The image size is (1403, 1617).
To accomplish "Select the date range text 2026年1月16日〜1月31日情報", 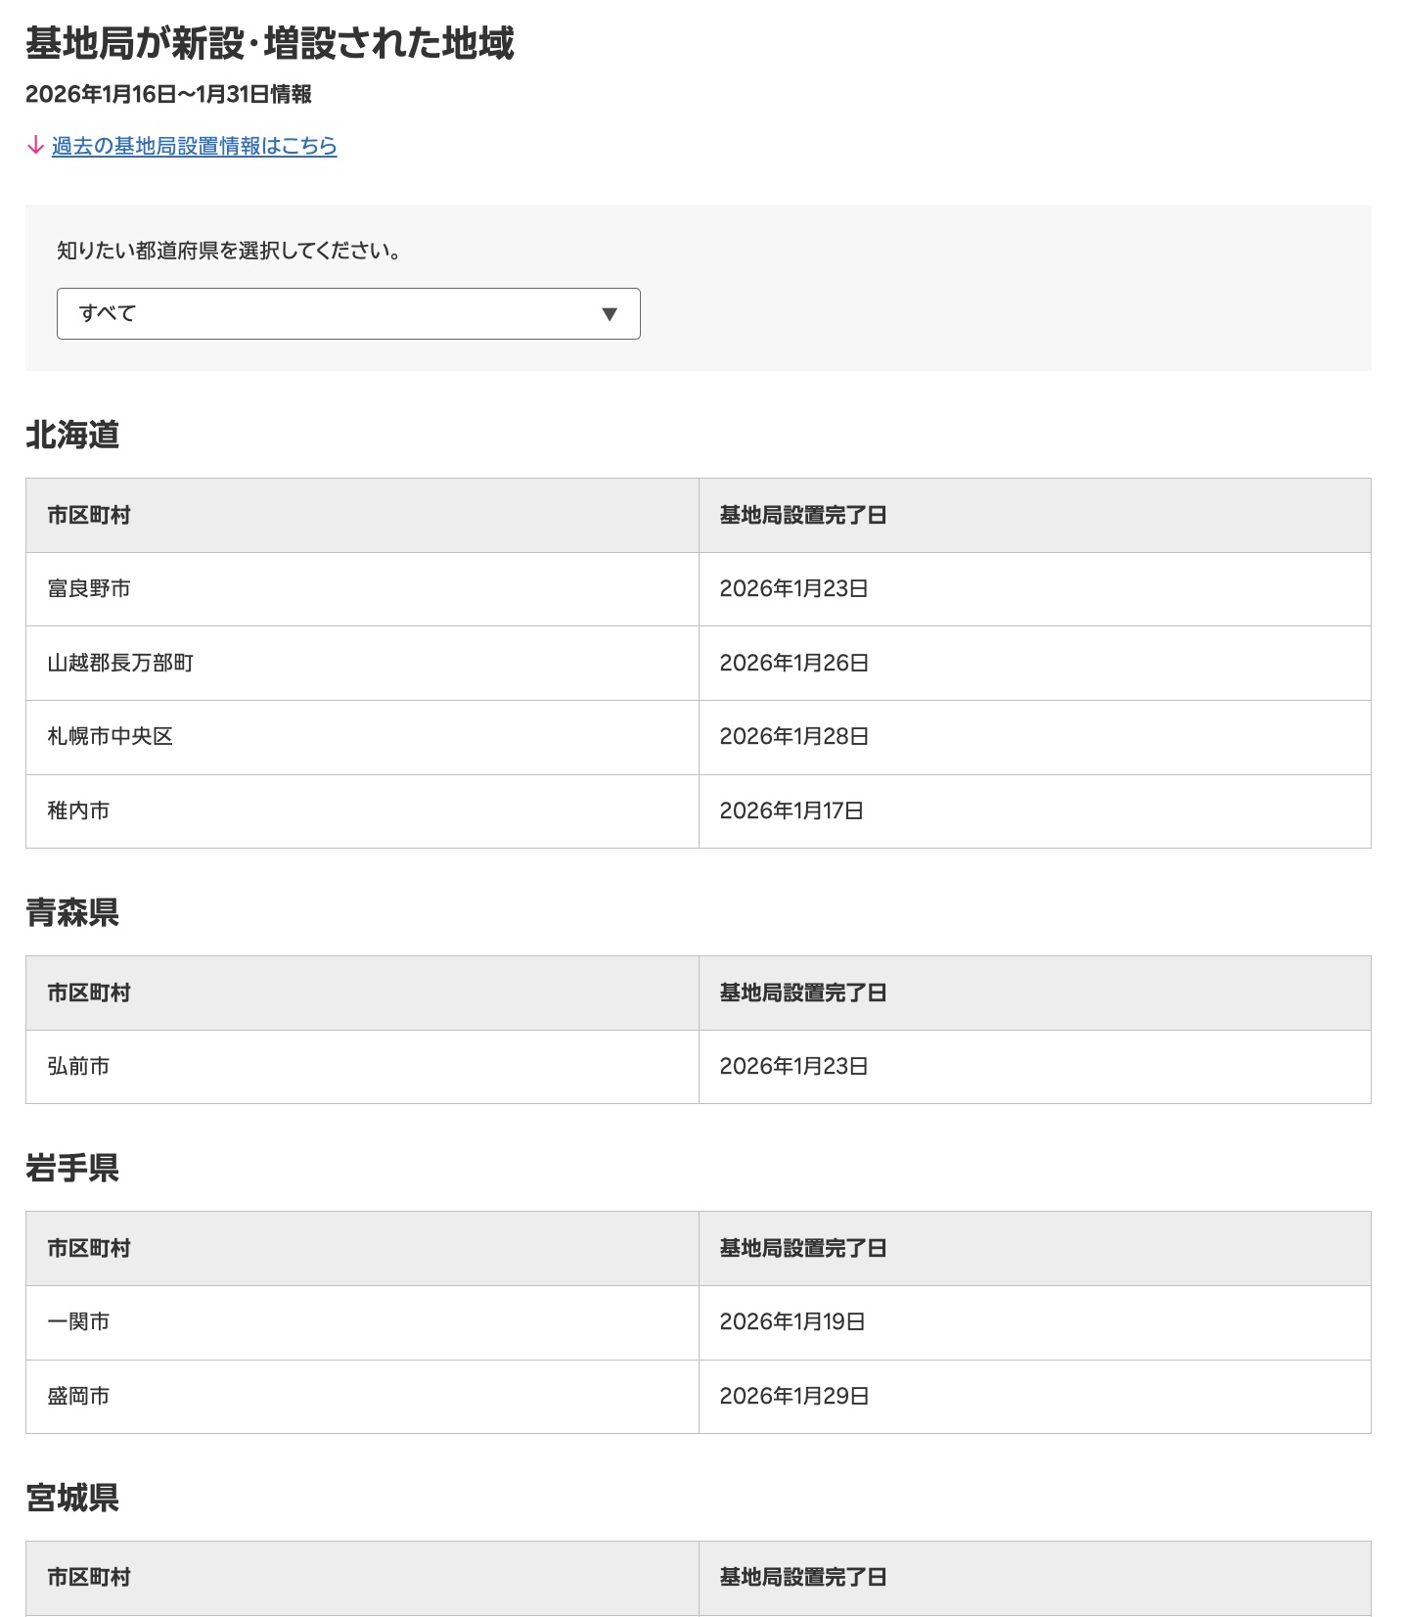I will pos(168,94).
